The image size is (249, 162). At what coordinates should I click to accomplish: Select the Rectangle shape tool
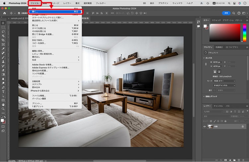tap(3, 100)
